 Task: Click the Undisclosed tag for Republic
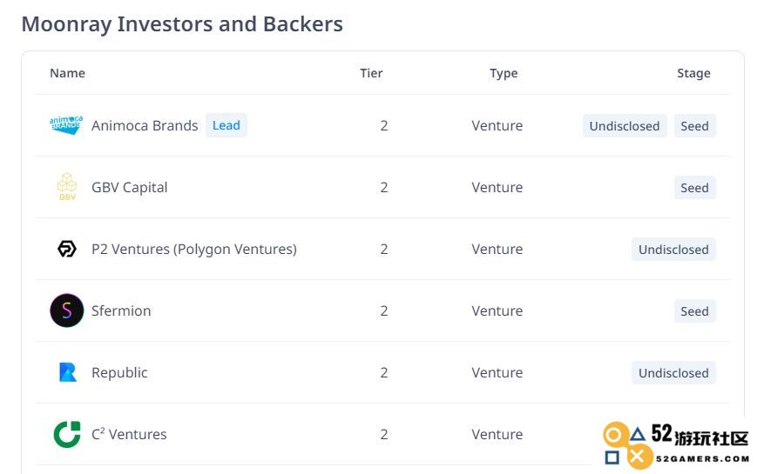673,373
